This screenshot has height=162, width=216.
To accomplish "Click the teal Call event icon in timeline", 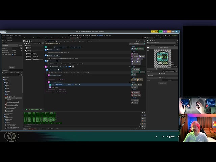I will (46, 47).
